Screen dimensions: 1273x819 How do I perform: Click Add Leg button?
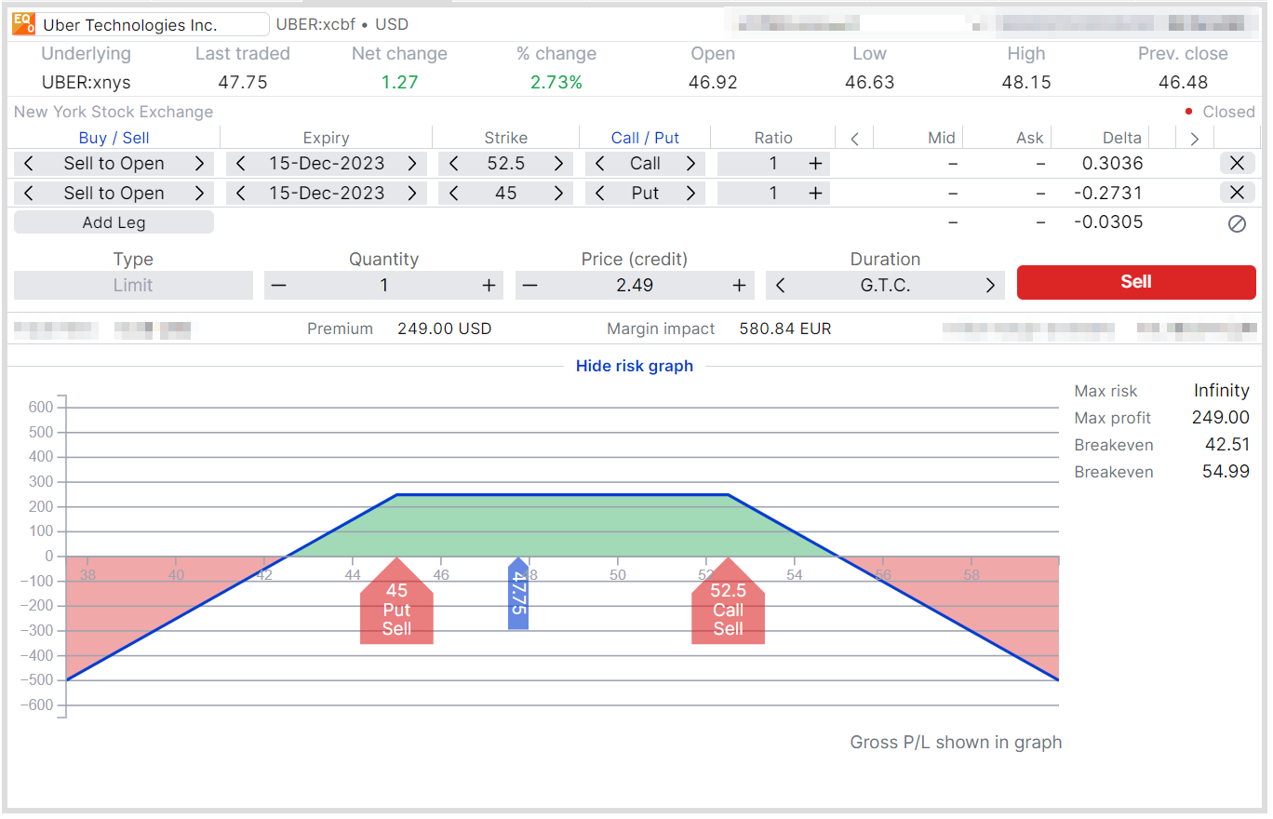pos(114,222)
